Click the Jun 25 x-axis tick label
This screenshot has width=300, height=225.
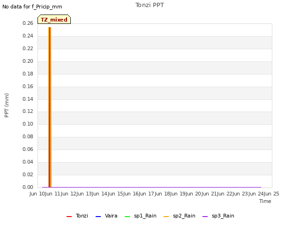pos(272,194)
